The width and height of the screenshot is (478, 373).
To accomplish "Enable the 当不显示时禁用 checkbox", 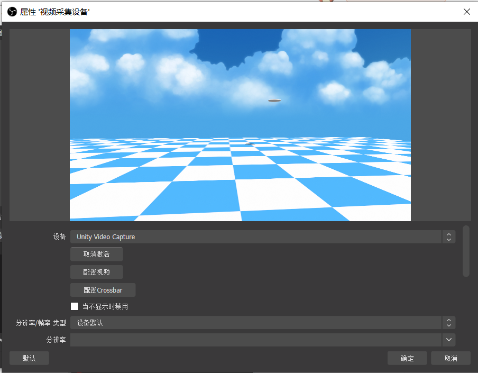I will 75,306.
